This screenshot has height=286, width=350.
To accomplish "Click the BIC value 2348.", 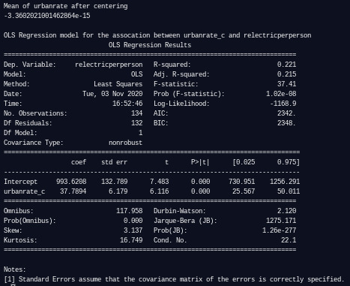I will click(286, 123).
